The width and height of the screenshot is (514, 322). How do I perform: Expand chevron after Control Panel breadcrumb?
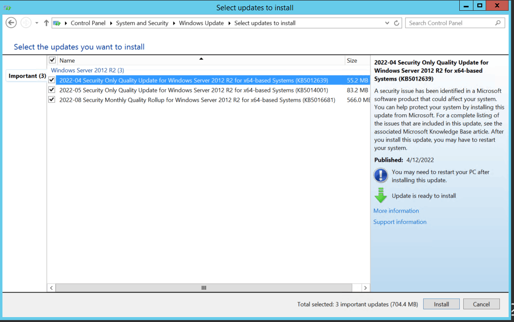[x=111, y=23]
